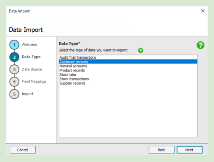Click the step 4 Field Mappings circle
Image resolution: width=214 pixels, height=162 pixels.
14,82
